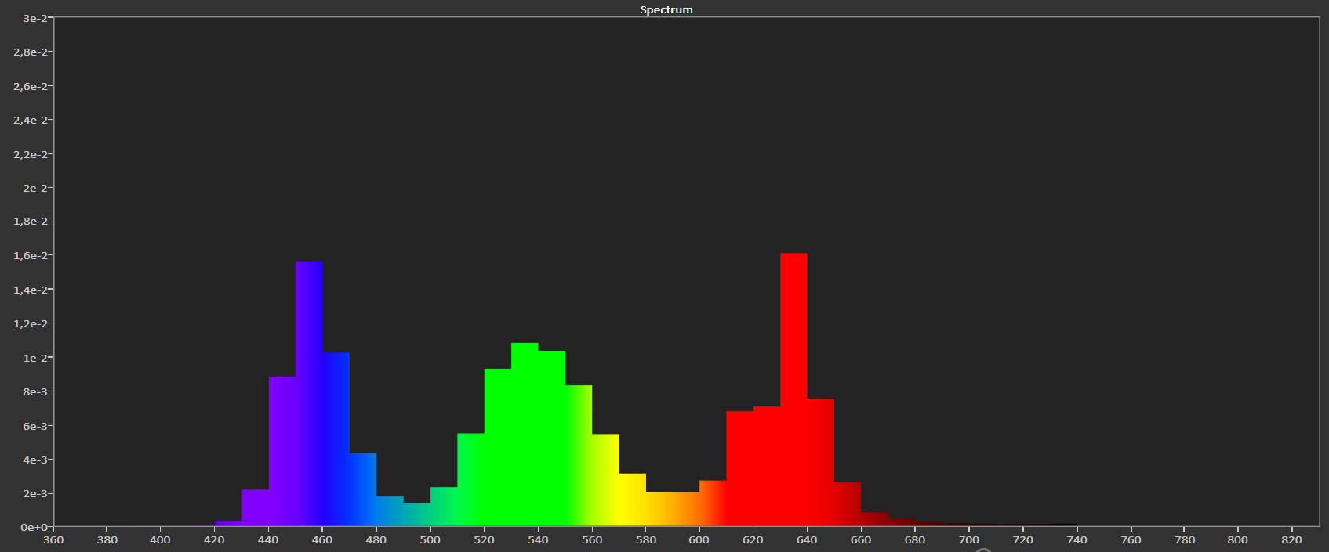The image size is (1329, 552).
Task: Select the 4e-3 vertical axis label
Action: tap(34, 460)
